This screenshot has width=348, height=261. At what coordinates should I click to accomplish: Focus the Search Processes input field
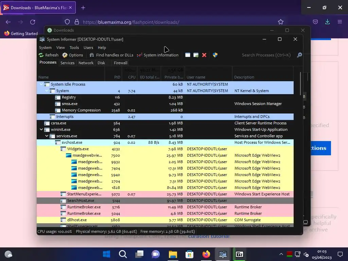pos(266,55)
